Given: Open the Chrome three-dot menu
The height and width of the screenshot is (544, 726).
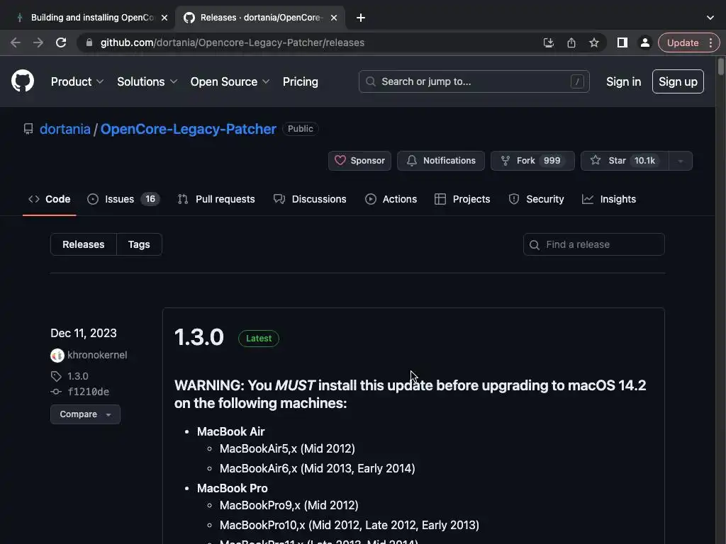Looking at the screenshot, I should pyautogui.click(x=710, y=42).
